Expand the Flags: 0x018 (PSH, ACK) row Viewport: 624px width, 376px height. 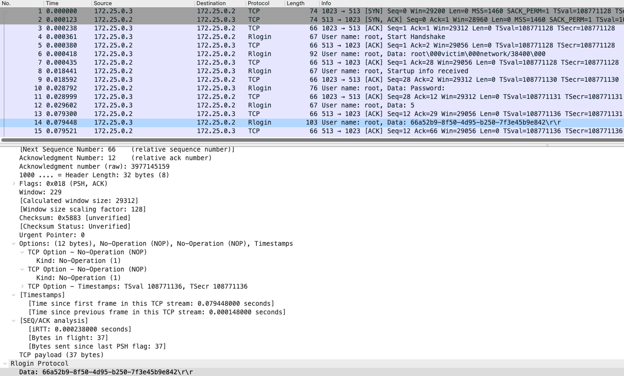tap(14, 184)
